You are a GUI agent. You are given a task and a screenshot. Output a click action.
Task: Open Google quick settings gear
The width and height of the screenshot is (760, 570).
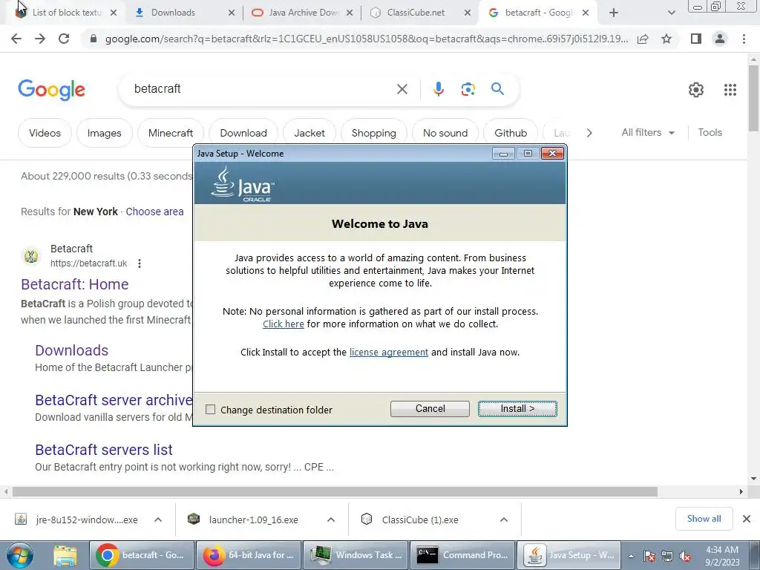(696, 90)
